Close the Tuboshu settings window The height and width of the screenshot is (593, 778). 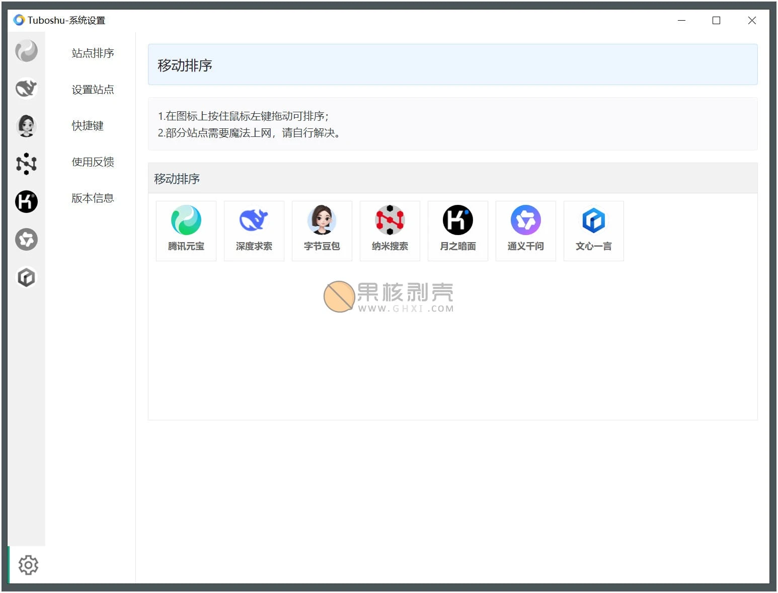tap(752, 20)
